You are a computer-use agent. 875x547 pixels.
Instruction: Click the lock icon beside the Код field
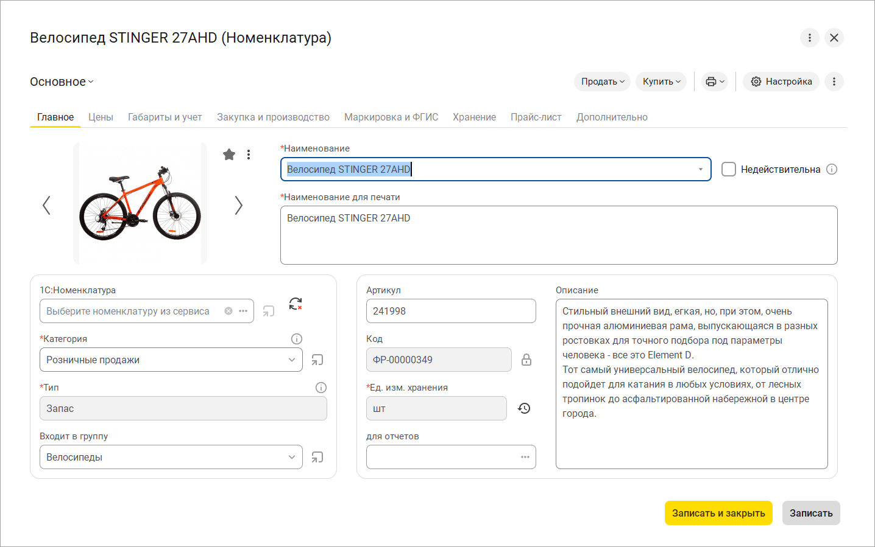pyautogui.click(x=526, y=360)
